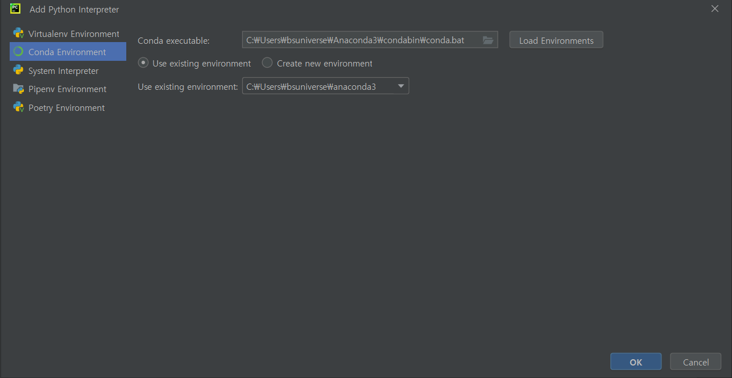Screen dimensions: 732x378
Task: Click the anaconda3 path in the environment combo box
Action: pyautogui.click(x=311, y=86)
